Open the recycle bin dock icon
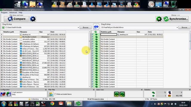 click(x=173, y=4)
